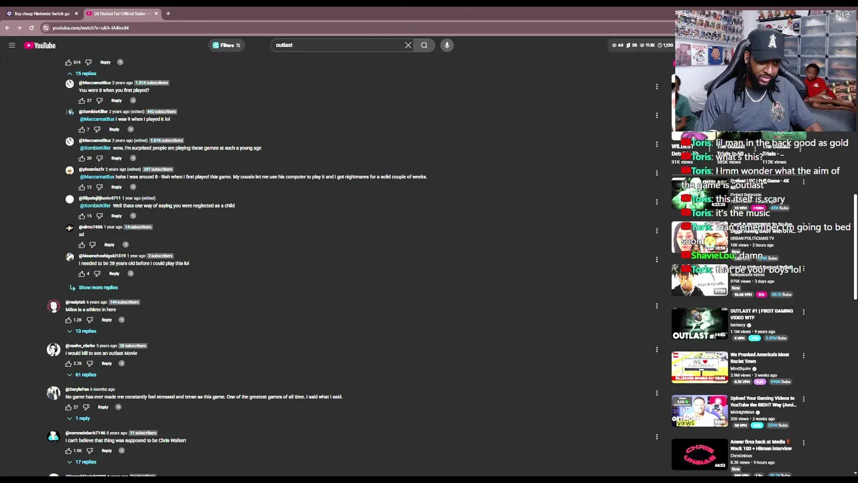This screenshot has height=483, width=858.
Task: Expand '61 replies' under nashe_clarke's comment
Action: pos(81,374)
